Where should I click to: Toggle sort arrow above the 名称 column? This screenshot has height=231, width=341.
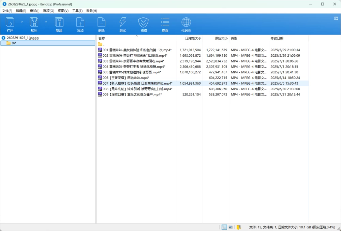point(137,36)
